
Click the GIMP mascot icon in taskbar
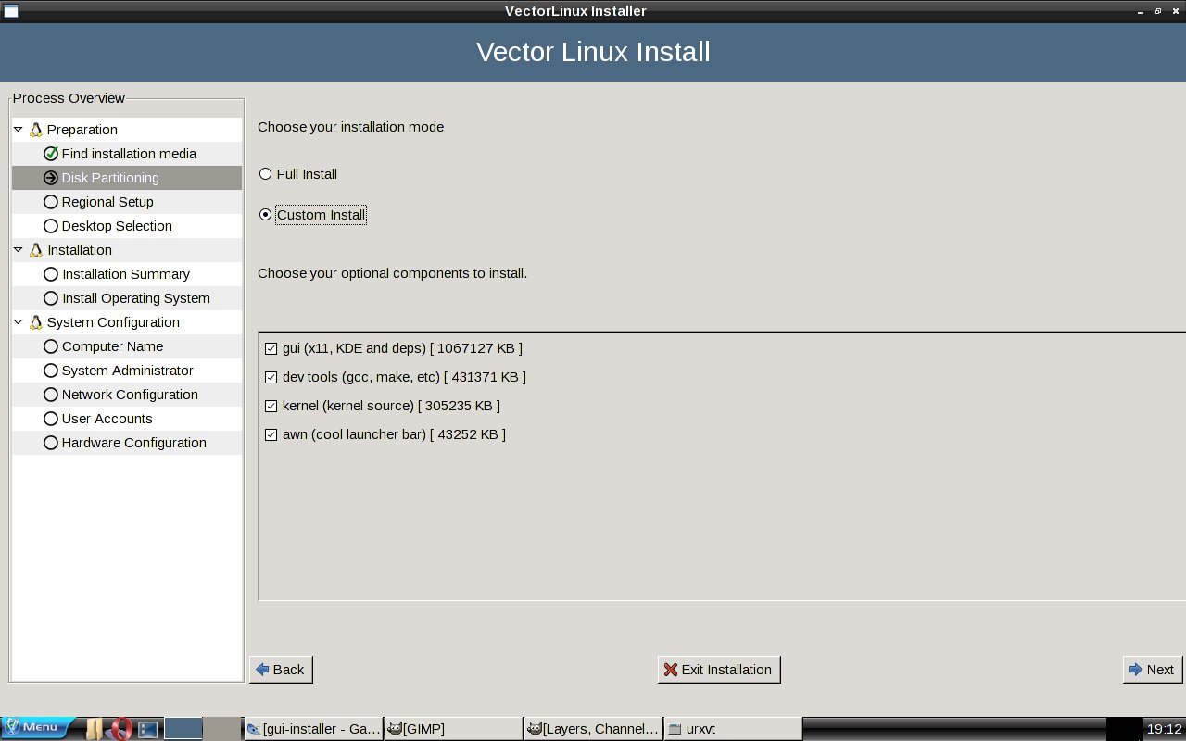tap(395, 729)
